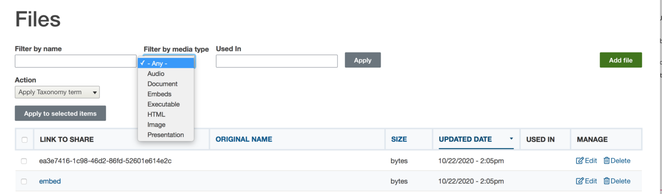662x194 pixels.
Task: Click the Delete trash icon in embed row
Action: click(x=607, y=181)
